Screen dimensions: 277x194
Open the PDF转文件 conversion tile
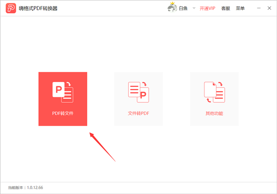(x=63, y=99)
